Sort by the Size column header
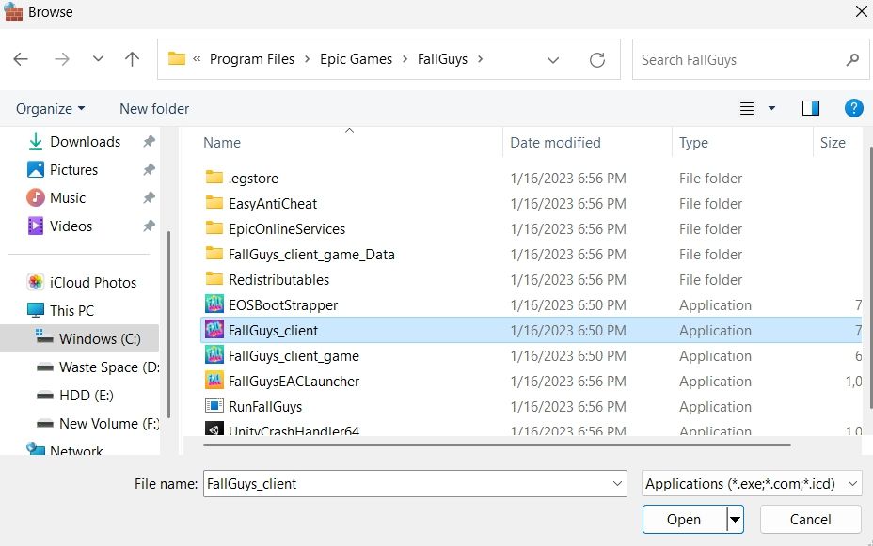The image size is (873, 546). tap(833, 143)
